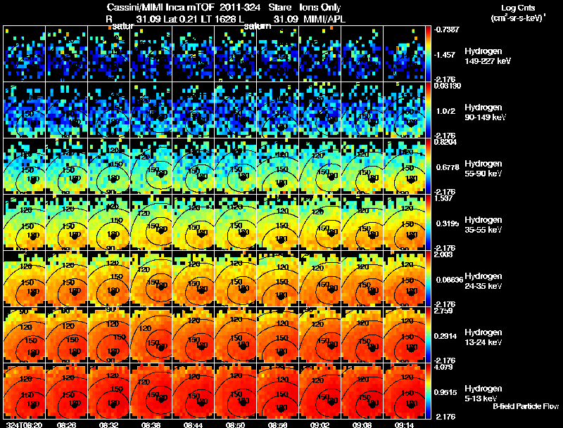The height and width of the screenshot is (428, 563).
Task: Click the '0.2914' color scale value
Action: click(446, 336)
